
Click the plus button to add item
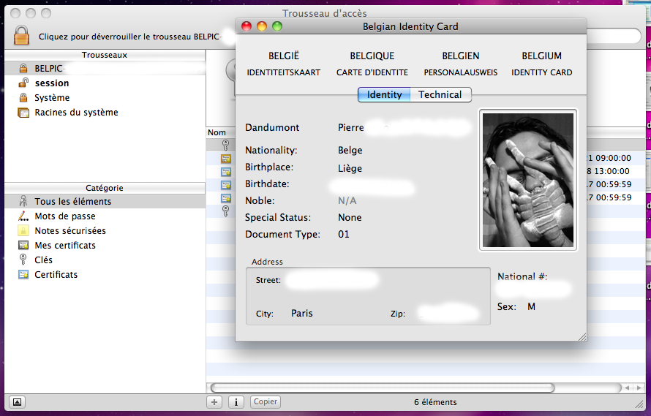(214, 402)
